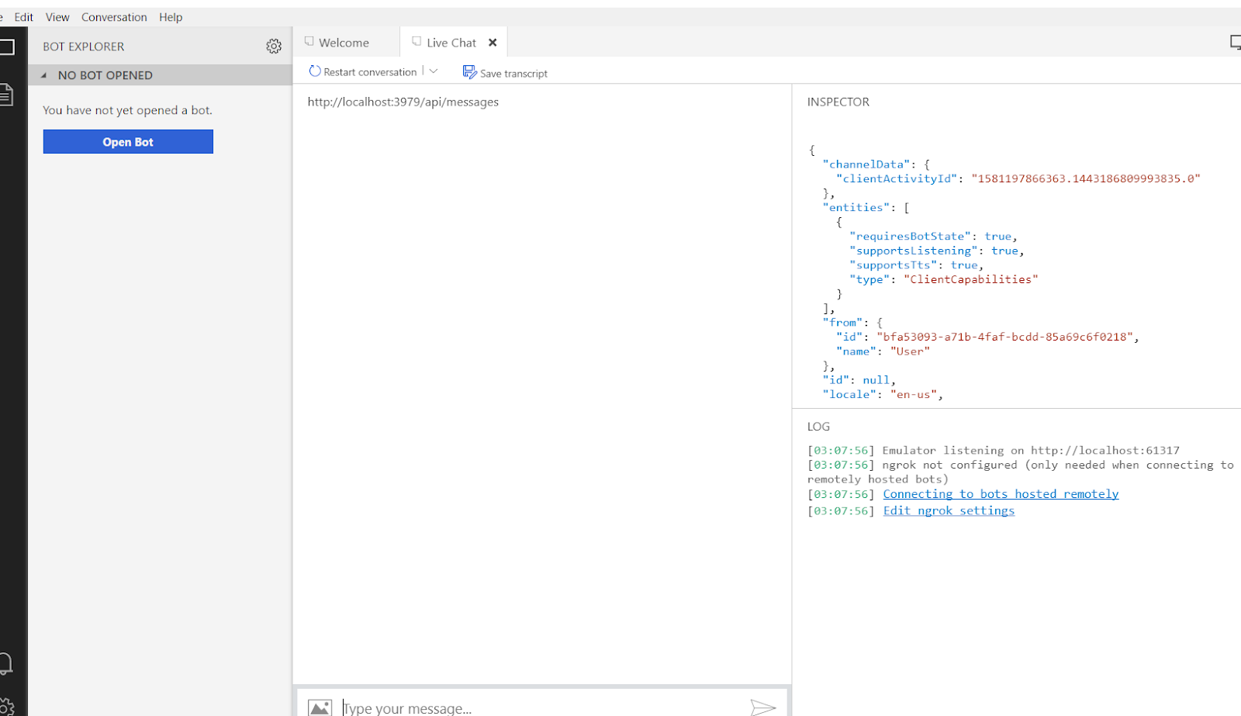Image resolution: width=1241 pixels, height=716 pixels.
Task: Open notifications bell in sidebar
Action: coord(5,663)
